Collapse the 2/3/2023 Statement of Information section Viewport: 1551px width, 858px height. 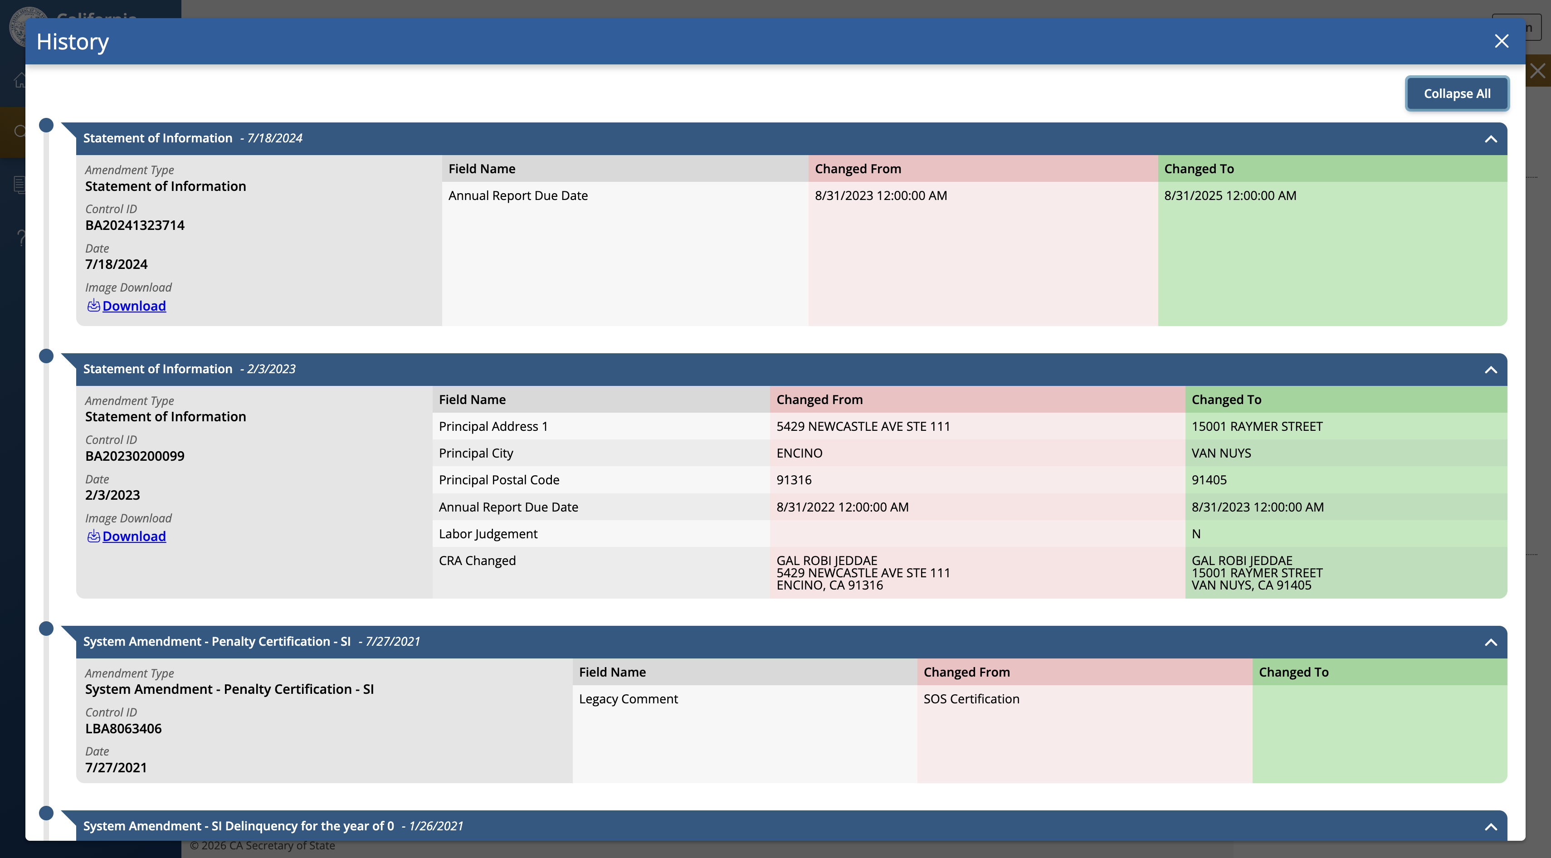click(x=1490, y=370)
